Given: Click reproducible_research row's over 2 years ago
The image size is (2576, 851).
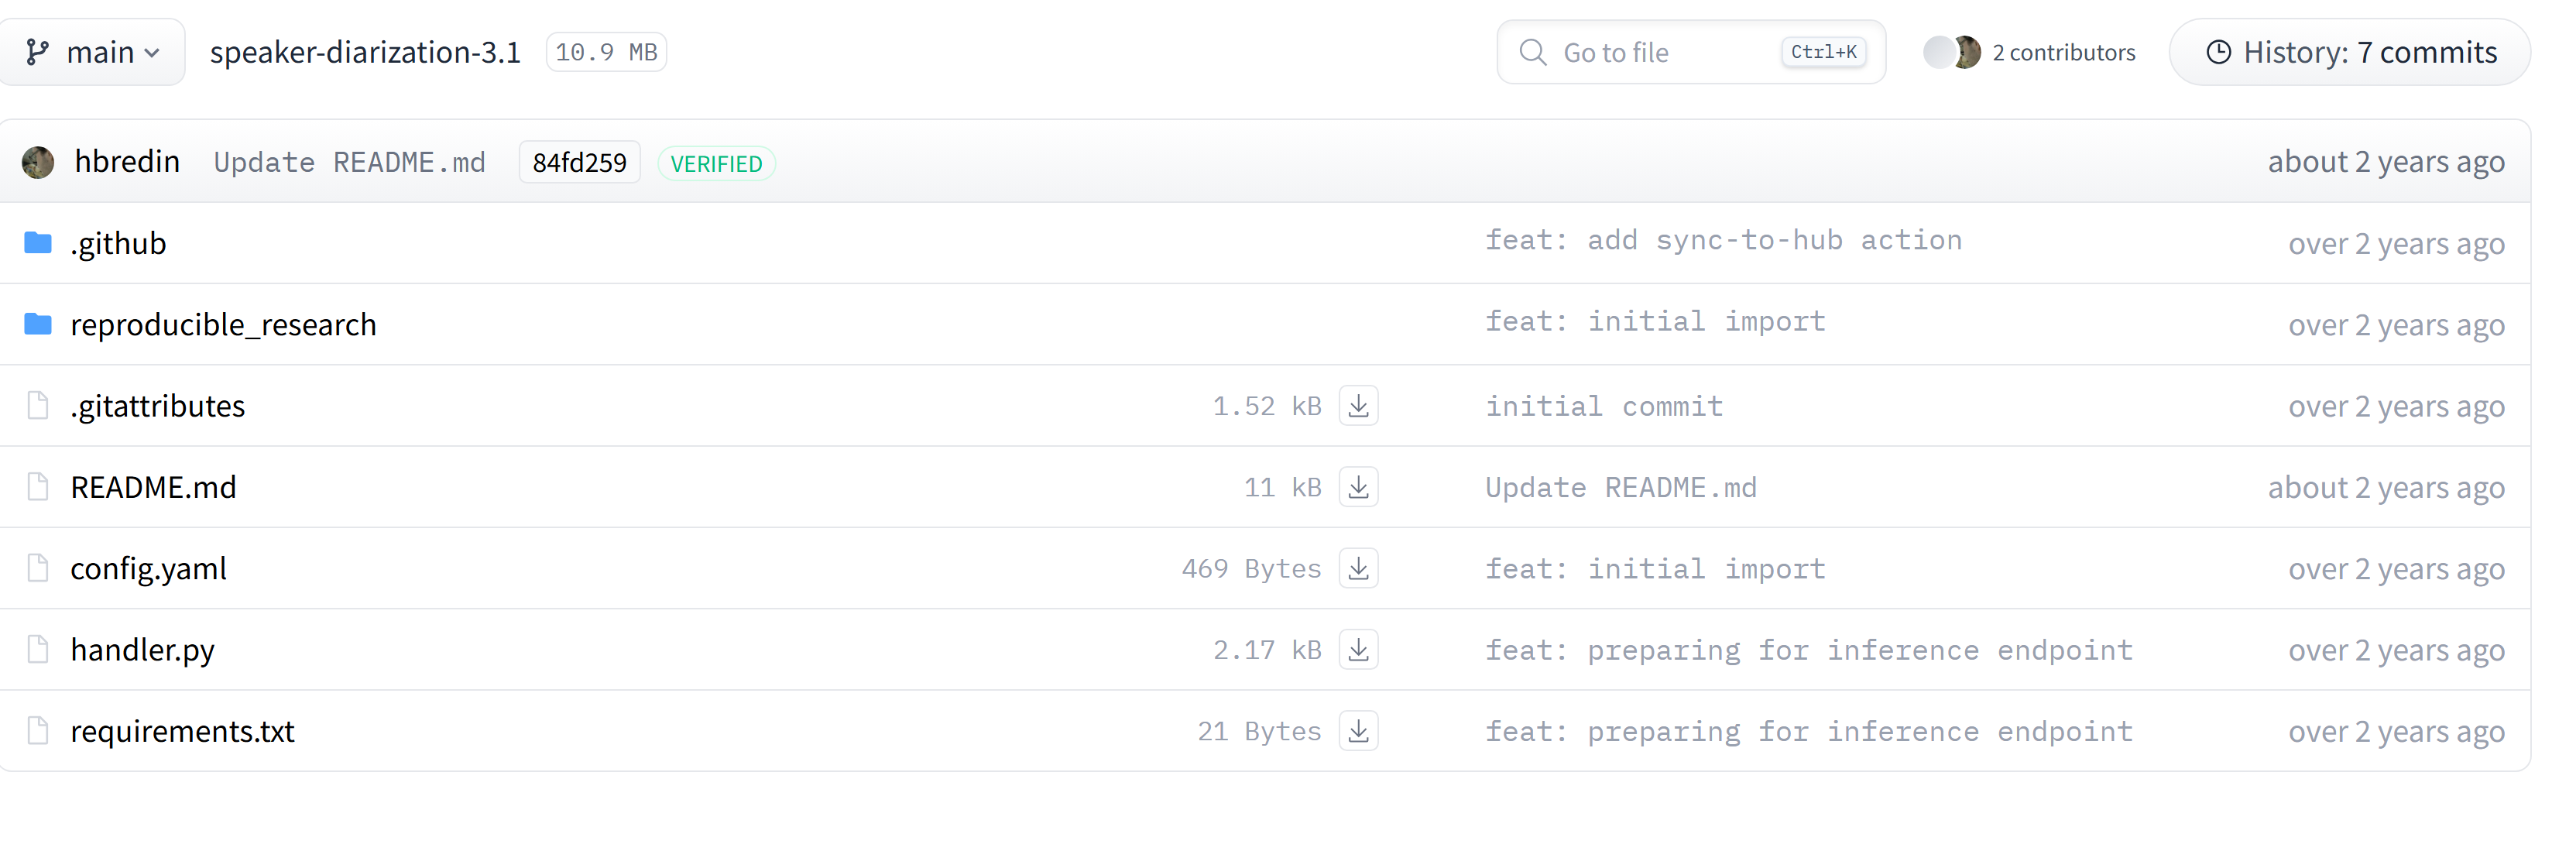Looking at the screenshot, I should pyautogui.click(x=2396, y=325).
